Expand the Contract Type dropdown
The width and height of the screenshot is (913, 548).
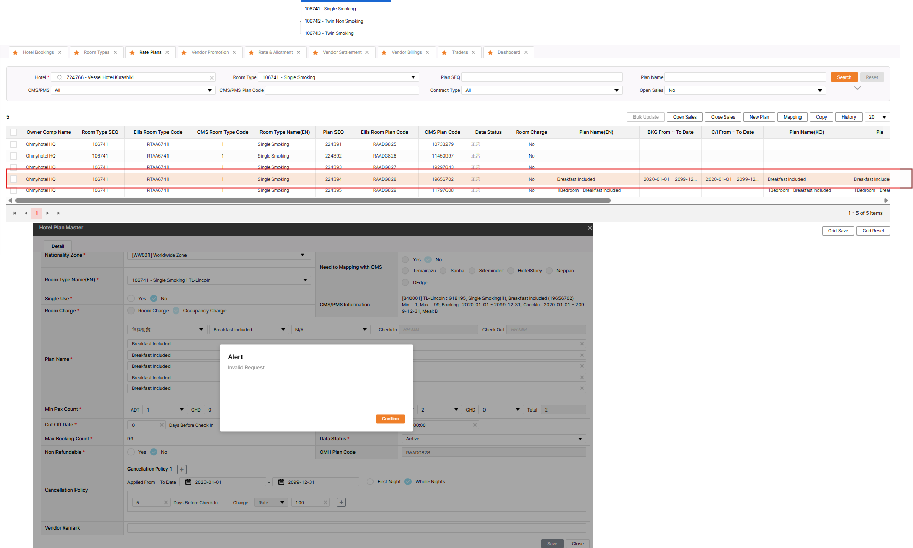tap(616, 91)
